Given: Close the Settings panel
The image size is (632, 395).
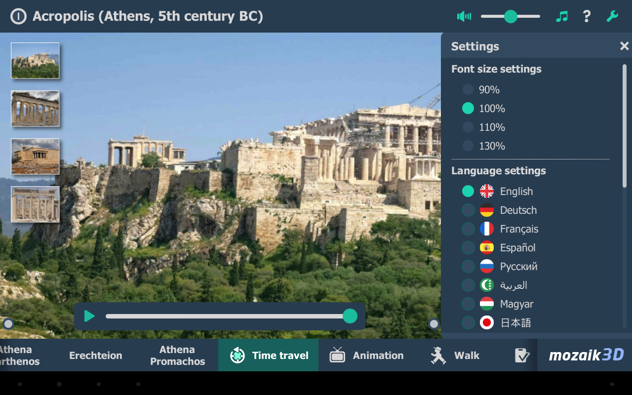Looking at the screenshot, I should 624,46.
